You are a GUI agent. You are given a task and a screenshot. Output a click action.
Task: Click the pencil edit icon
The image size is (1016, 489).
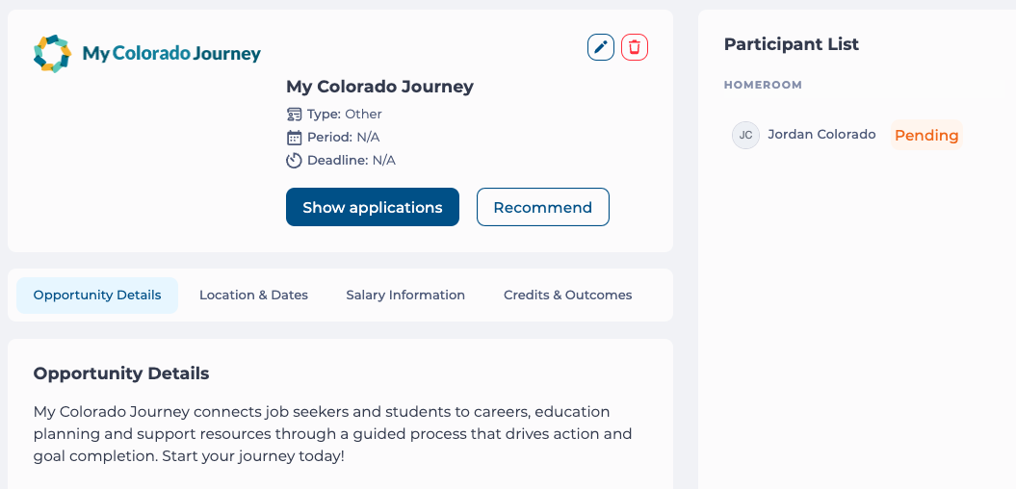pyautogui.click(x=601, y=47)
